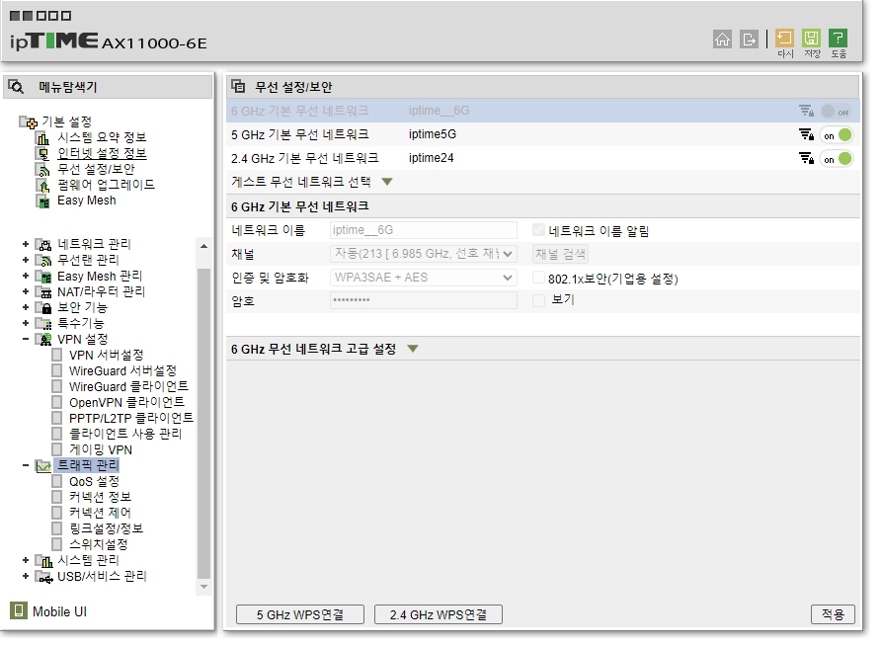Click the Easy Mesh icon in 기본 설정
The height and width of the screenshot is (646, 882).
pos(42,201)
